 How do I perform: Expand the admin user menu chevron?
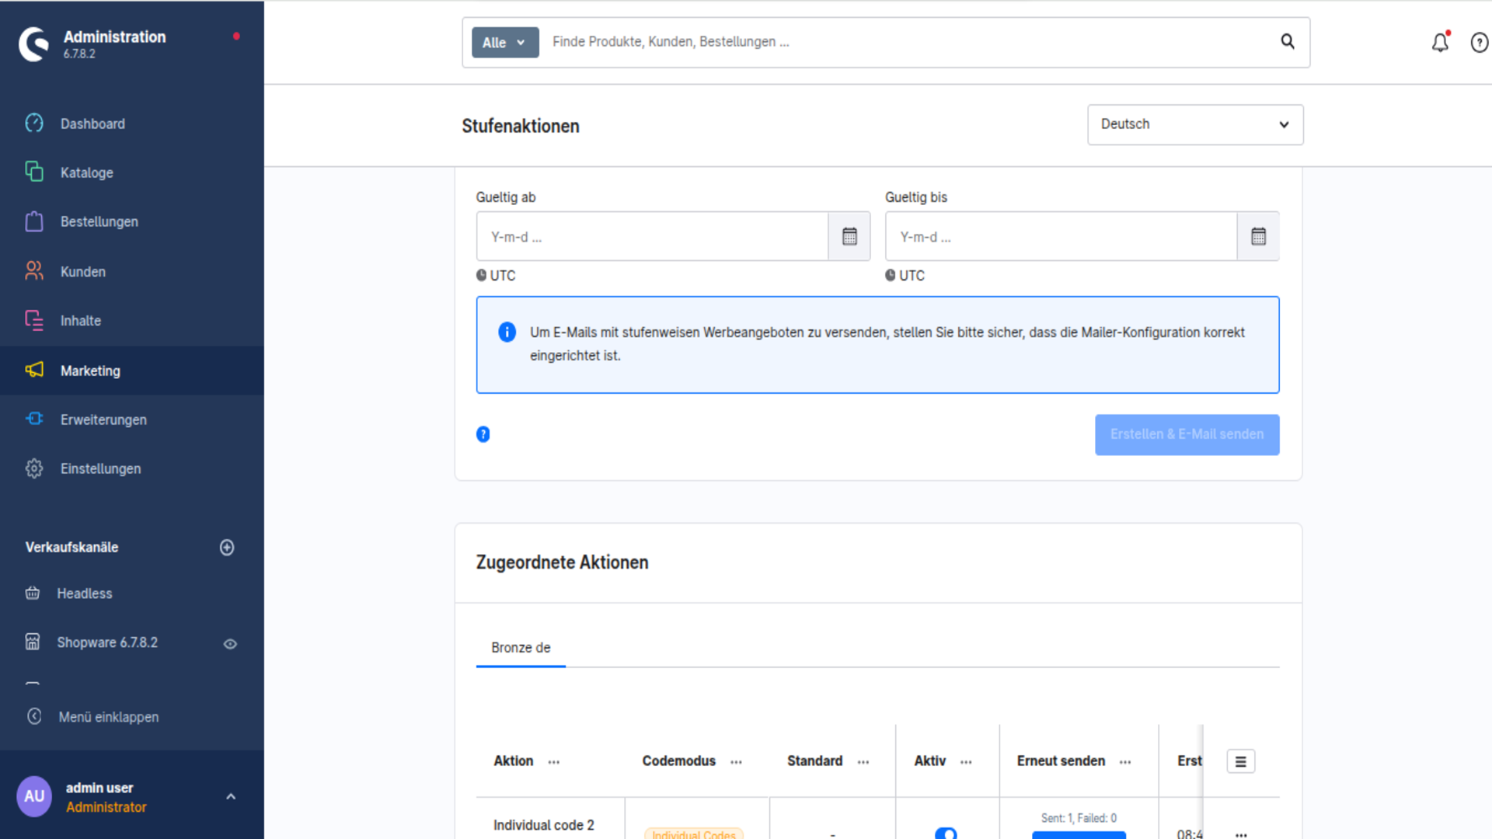[x=231, y=796]
